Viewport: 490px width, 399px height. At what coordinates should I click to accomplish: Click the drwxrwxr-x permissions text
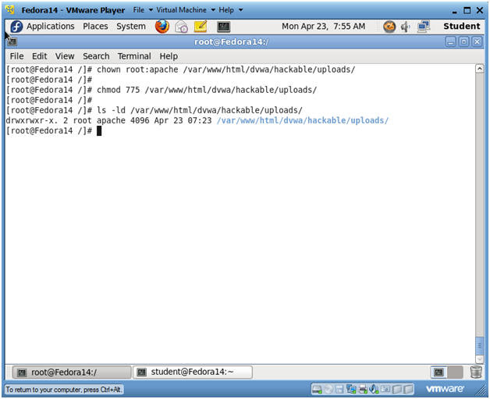pos(31,121)
